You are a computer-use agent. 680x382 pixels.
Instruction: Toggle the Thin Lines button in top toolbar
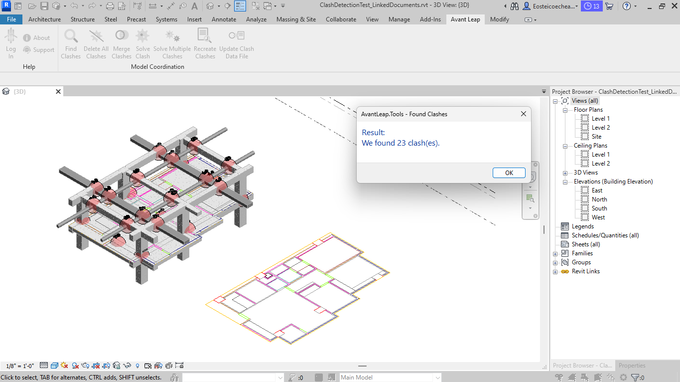pos(240,6)
